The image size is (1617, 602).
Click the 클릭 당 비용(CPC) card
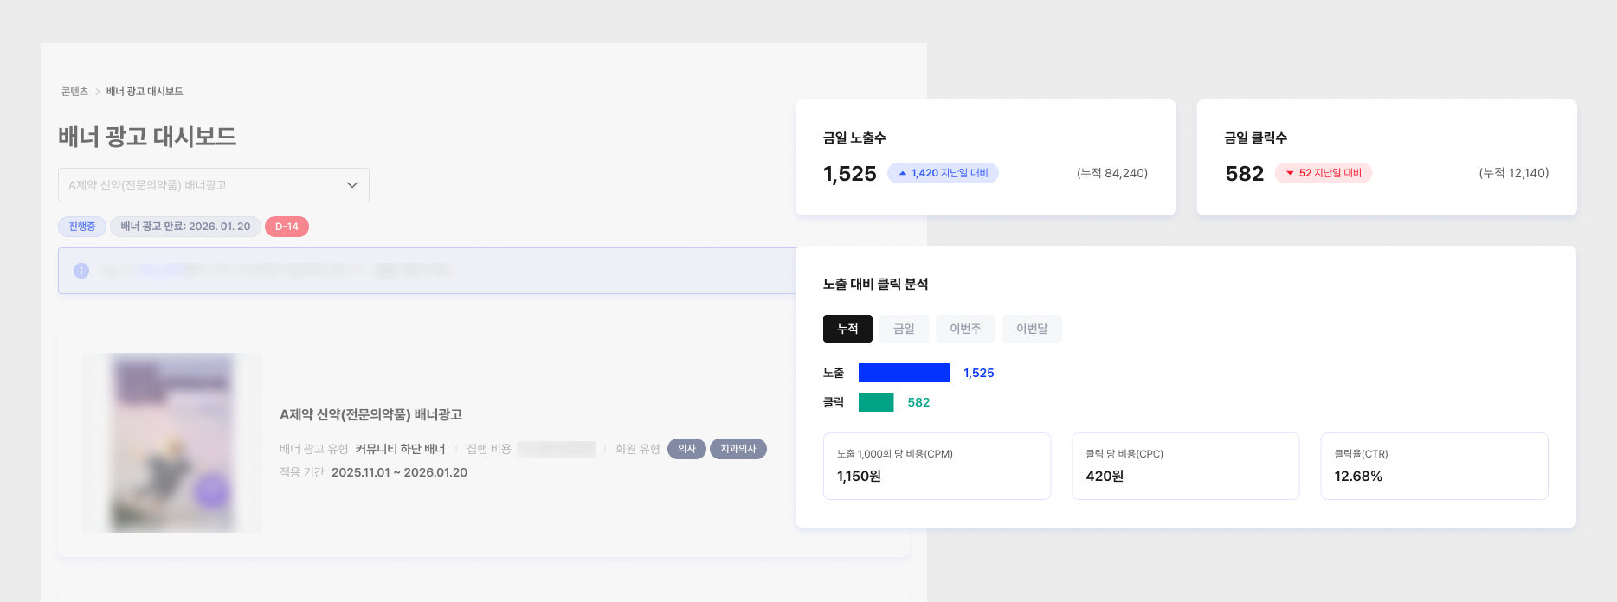1186,466
